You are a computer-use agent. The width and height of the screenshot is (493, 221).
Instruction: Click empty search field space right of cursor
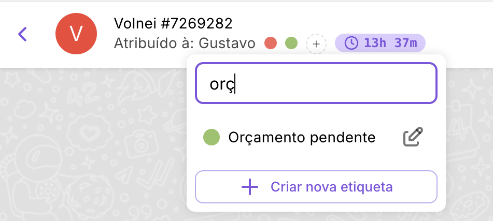click(337, 84)
